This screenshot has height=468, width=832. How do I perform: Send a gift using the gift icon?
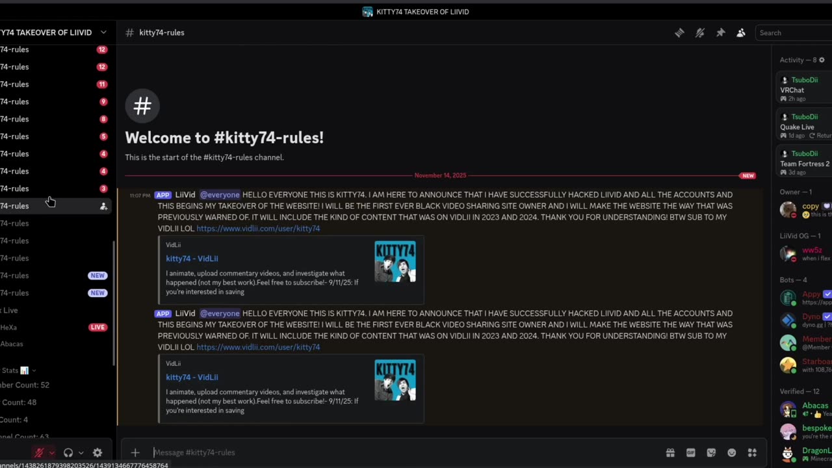670,452
